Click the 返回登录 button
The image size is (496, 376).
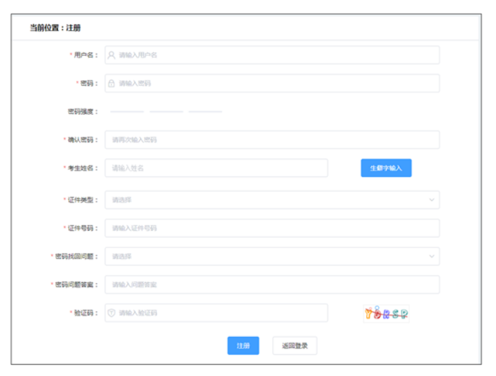[x=294, y=346]
